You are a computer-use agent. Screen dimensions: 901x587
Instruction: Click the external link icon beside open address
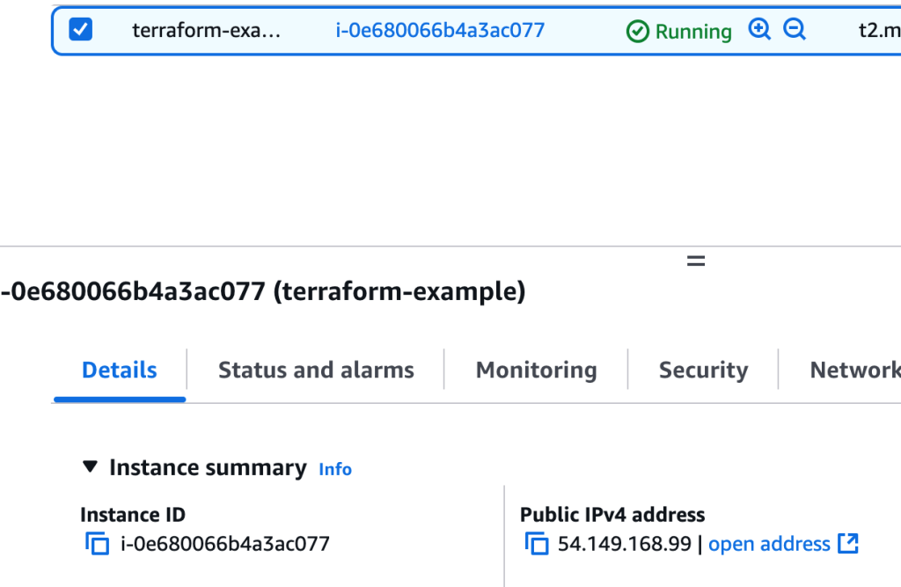tap(847, 543)
